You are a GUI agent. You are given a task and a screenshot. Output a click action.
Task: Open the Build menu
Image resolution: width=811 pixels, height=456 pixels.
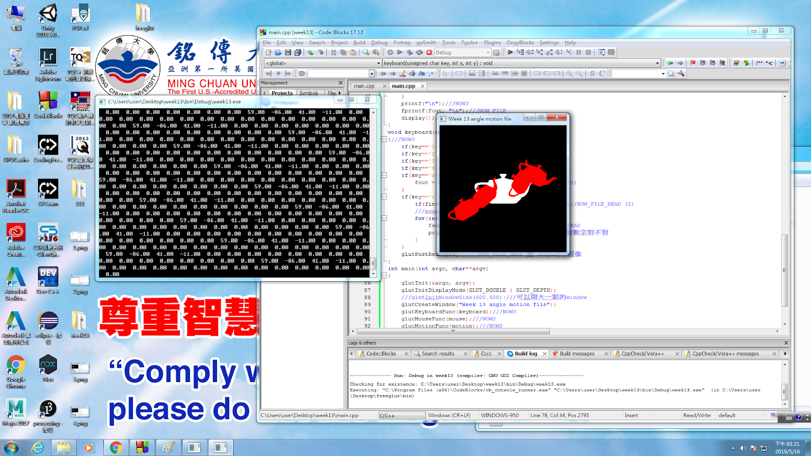[359, 43]
